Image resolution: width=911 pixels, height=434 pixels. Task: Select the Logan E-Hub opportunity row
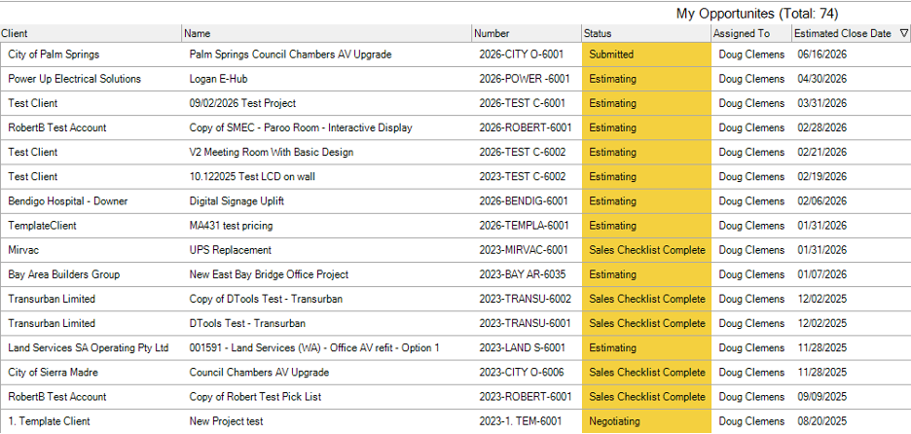[455, 79]
